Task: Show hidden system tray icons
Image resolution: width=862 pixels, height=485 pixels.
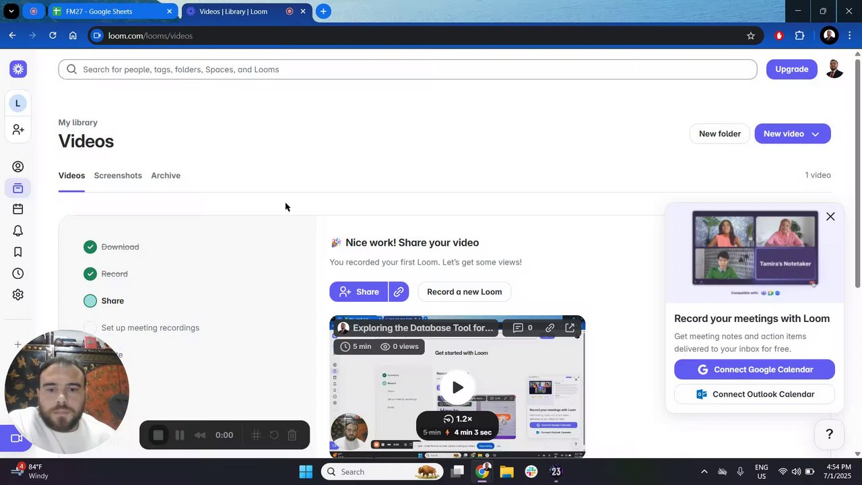Action: (704, 472)
